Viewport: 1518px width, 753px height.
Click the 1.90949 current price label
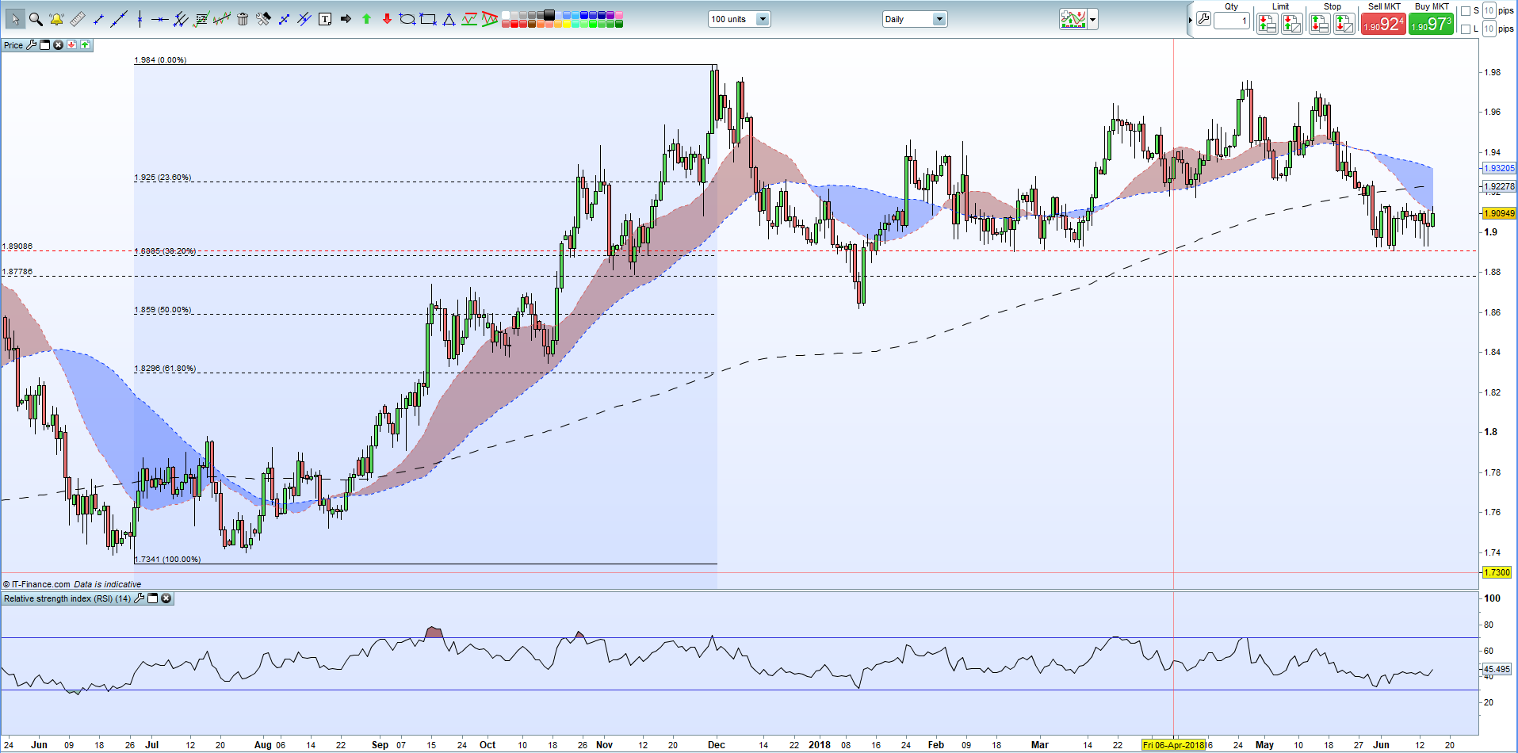pyautogui.click(x=1499, y=213)
